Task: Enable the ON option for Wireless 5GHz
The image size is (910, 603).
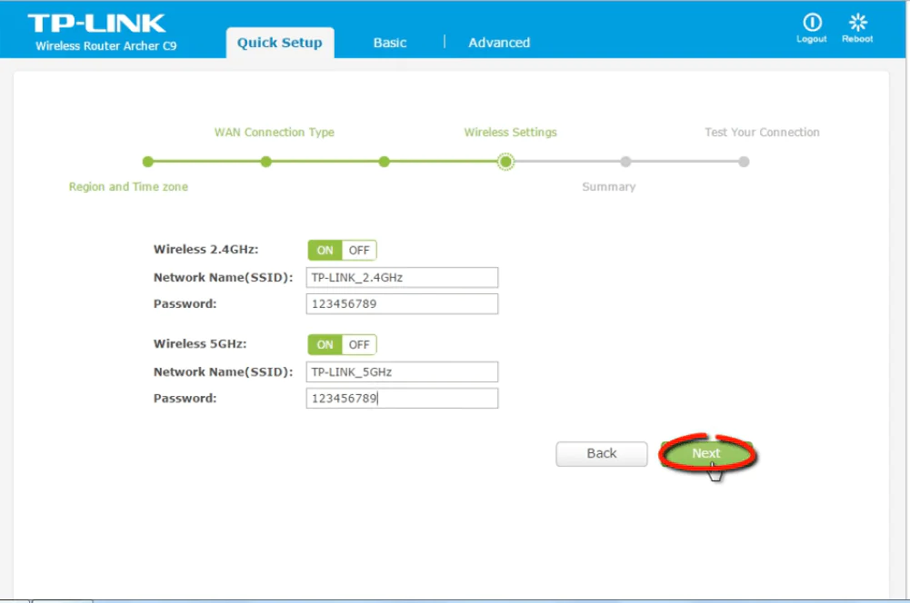Action: (x=325, y=344)
